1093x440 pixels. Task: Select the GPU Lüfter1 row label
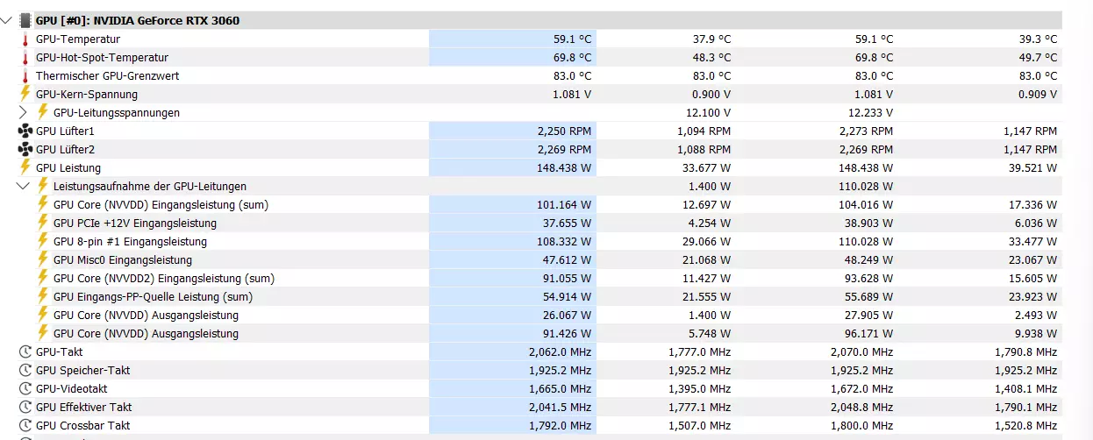(x=65, y=131)
